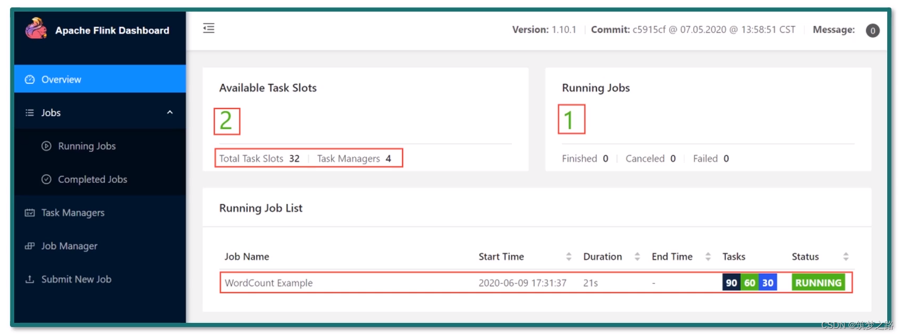The width and height of the screenshot is (902, 335).
Task: Sort the job list by Duration
Action: pyautogui.click(x=637, y=256)
